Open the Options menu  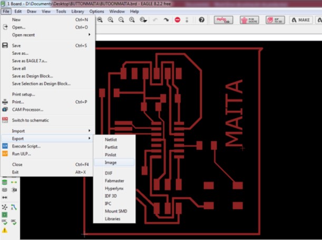tap(96, 11)
